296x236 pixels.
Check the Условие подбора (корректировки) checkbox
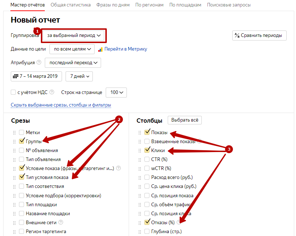pos(22,195)
